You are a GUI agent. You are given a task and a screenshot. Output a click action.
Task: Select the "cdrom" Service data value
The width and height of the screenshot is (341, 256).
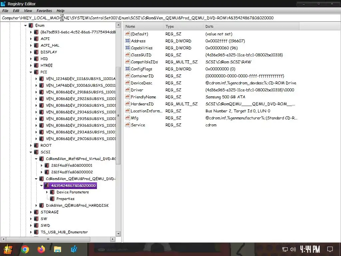point(211,125)
